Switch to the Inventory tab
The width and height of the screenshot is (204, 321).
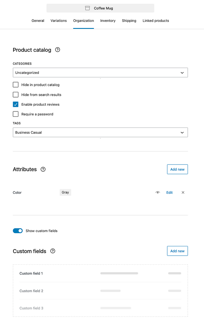click(x=108, y=21)
